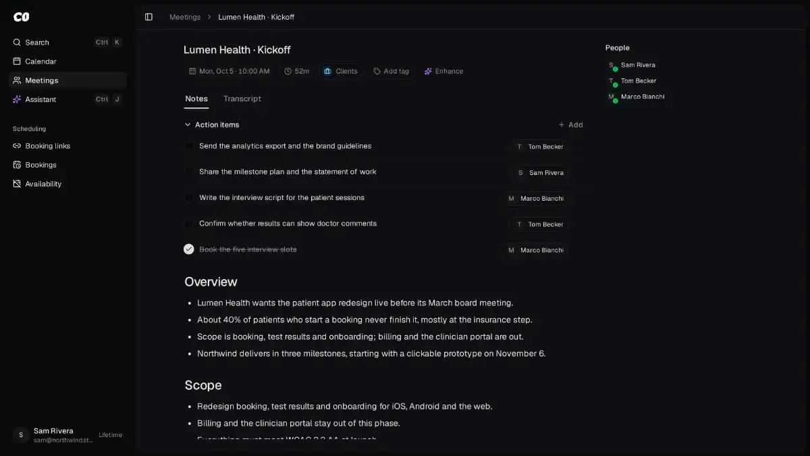The width and height of the screenshot is (810, 456).
Task: Change Marco Bianchi assignee on interview slots
Action: tap(535, 250)
